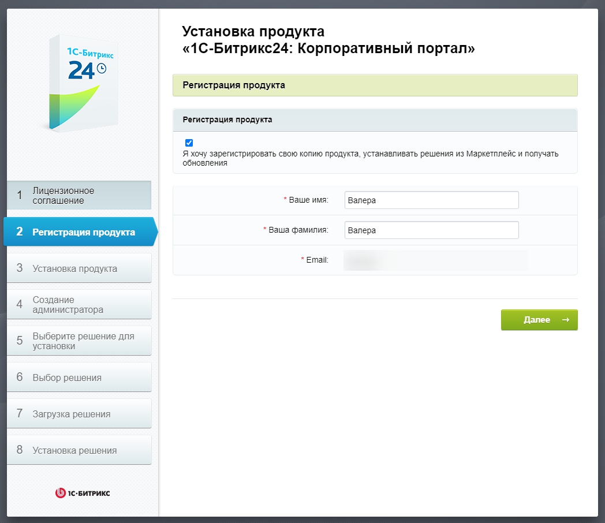This screenshot has width=605, height=523.
Task: Select step 5 'Выберите решение для установки'
Action: (x=79, y=341)
